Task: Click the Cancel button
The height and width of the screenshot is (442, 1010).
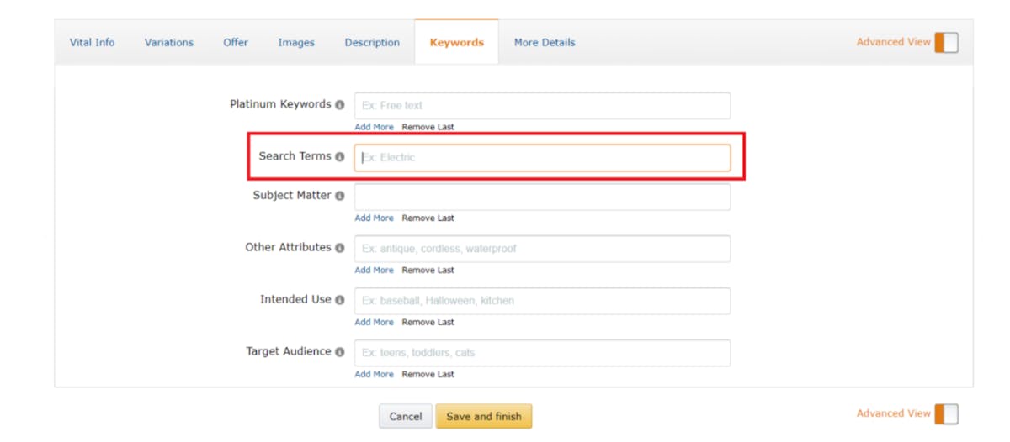Action: click(x=406, y=416)
